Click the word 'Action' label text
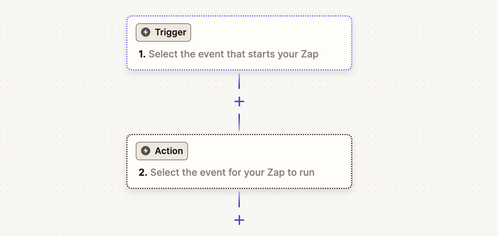 (x=169, y=151)
